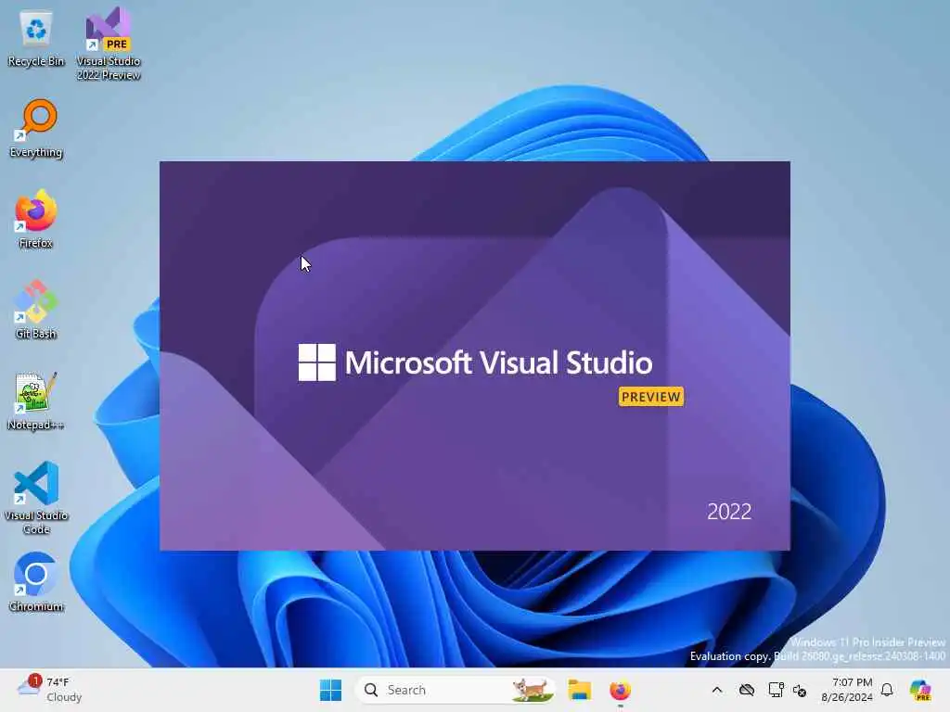Select the Chromium desktop shortcut
The image size is (950, 712).
coord(36,582)
